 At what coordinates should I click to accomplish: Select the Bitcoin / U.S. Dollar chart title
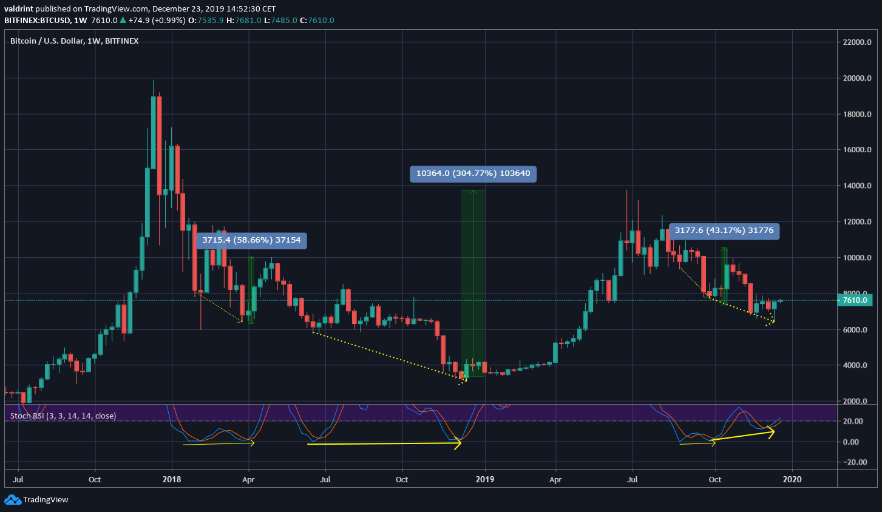click(x=73, y=41)
